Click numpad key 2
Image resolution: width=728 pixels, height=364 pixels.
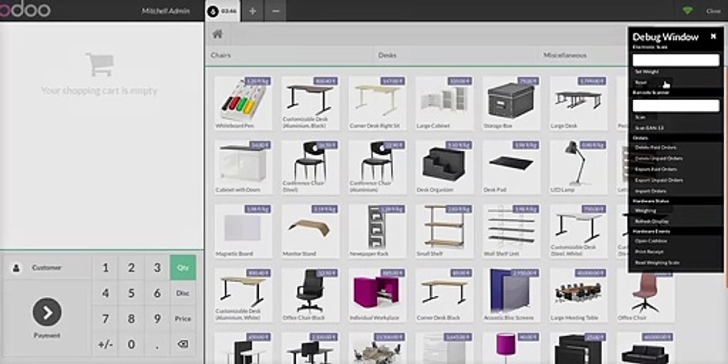point(131,267)
